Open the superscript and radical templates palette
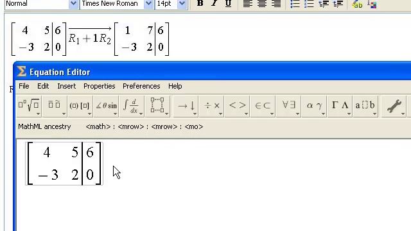The width and height of the screenshot is (411, 231). click(x=29, y=106)
